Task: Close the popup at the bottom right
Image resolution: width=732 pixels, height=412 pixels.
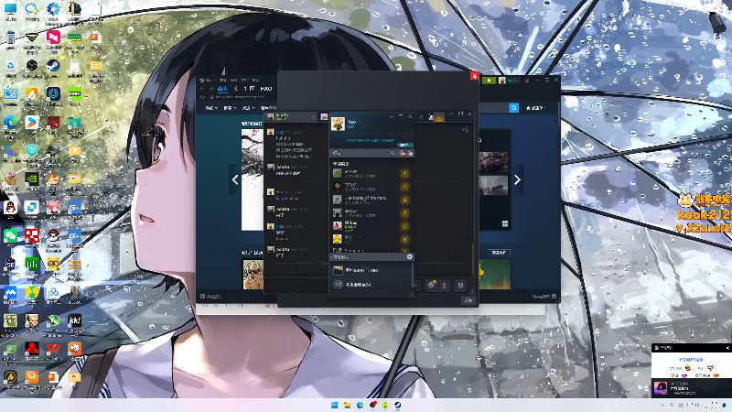Action: [x=727, y=348]
